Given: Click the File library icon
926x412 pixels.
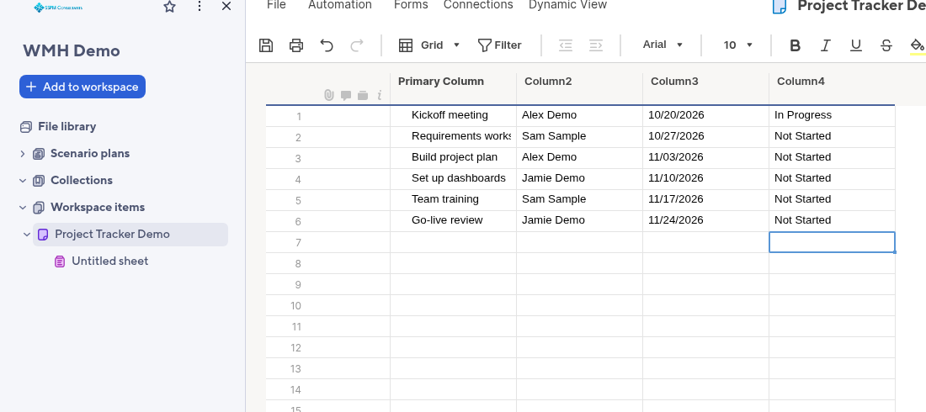Looking at the screenshot, I should [25, 127].
